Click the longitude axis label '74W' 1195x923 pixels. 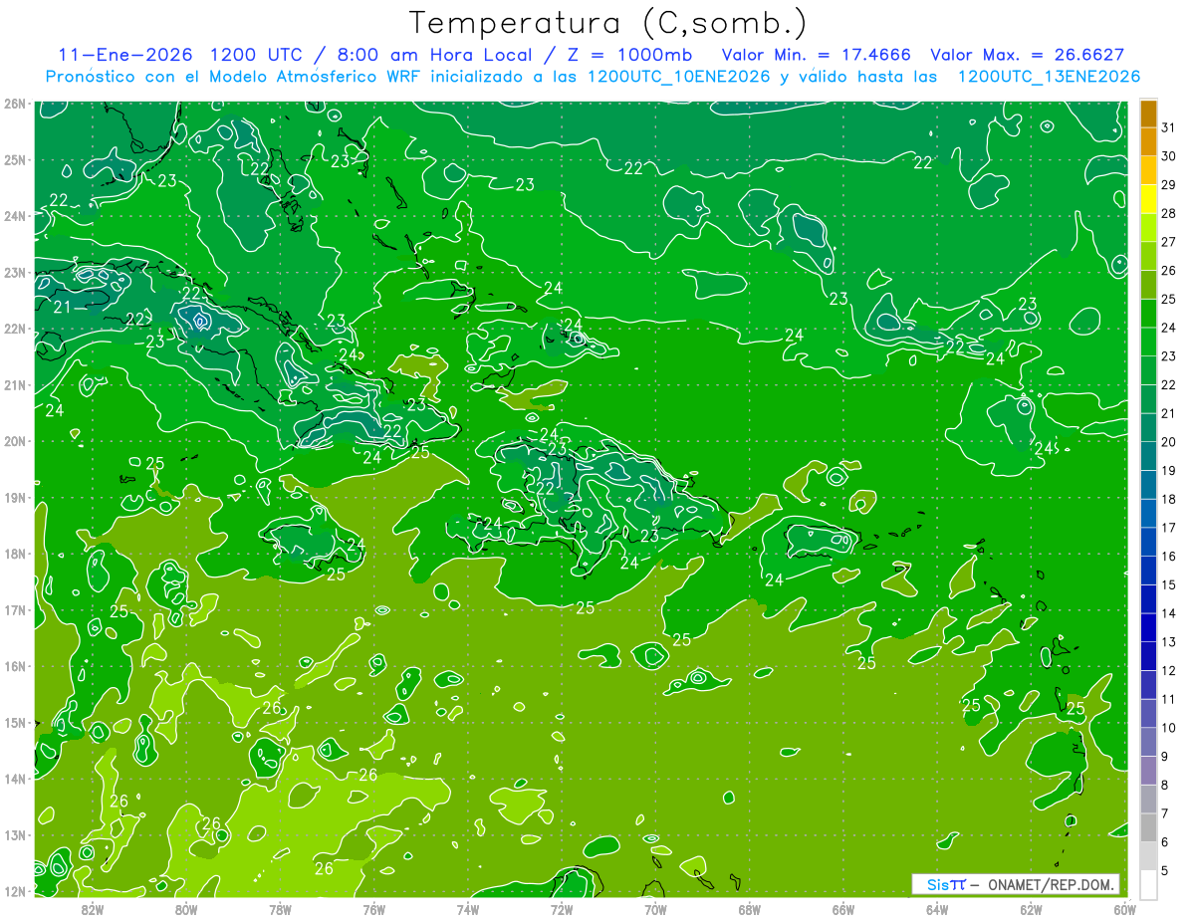pyautogui.click(x=468, y=909)
